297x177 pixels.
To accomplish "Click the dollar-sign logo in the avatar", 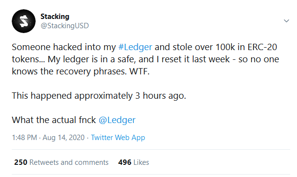I will click(x=24, y=21).
